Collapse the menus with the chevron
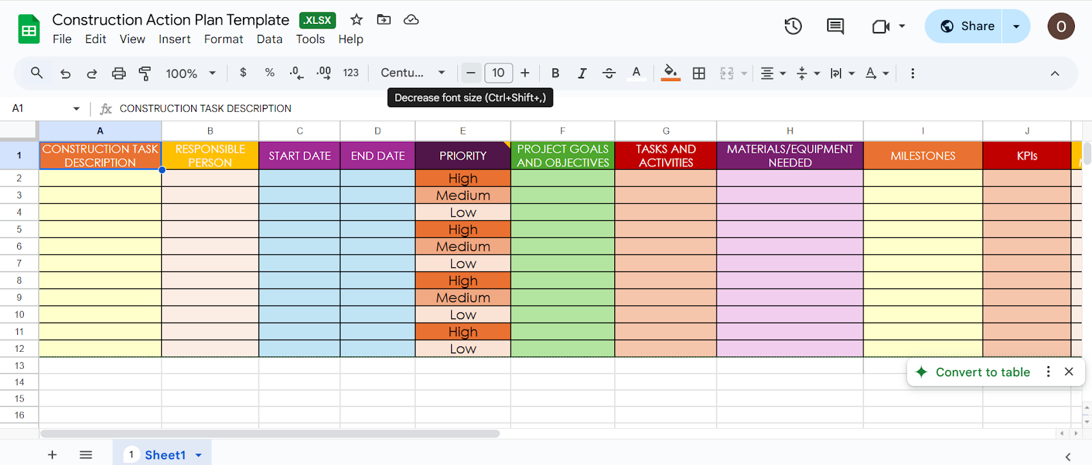 1054,73
